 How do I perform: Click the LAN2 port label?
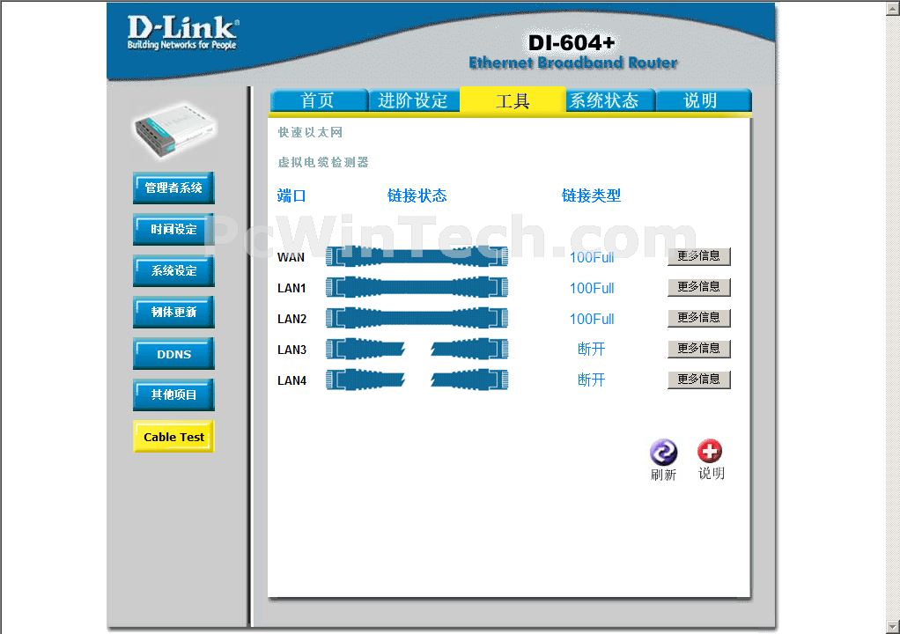tap(291, 319)
